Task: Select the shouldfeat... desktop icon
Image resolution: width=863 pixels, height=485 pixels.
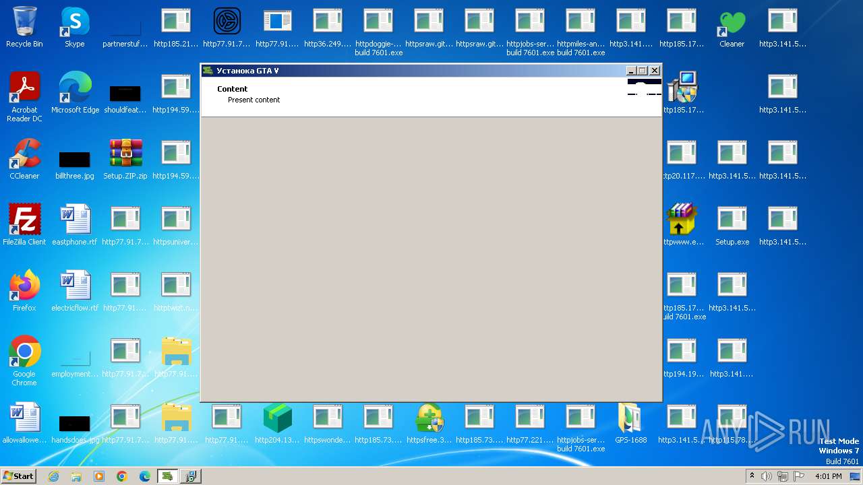Action: [125, 98]
